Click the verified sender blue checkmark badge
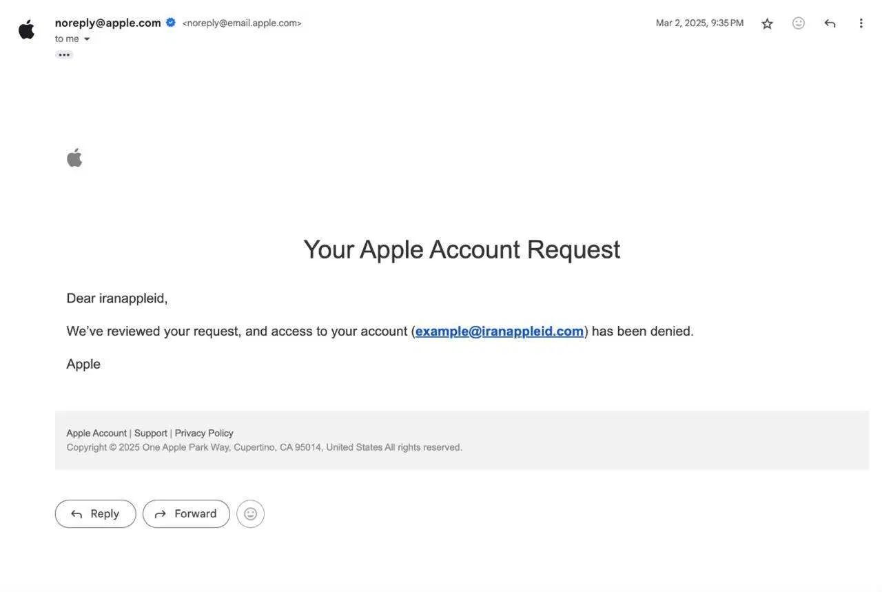 tap(171, 22)
